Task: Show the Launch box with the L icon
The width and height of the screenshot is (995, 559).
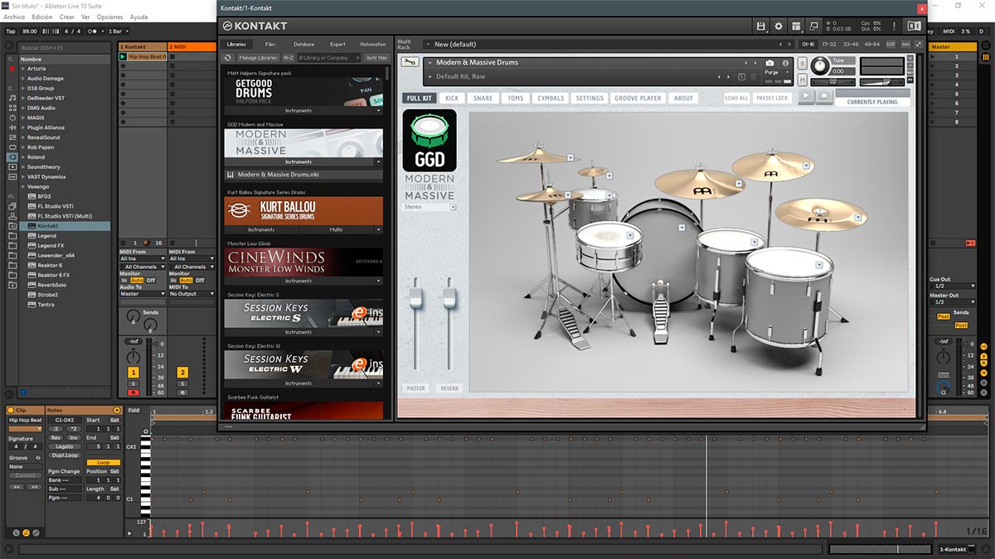Action: click(x=15, y=532)
